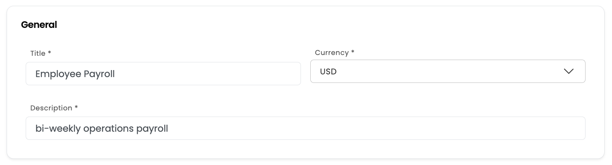Click the Title field label
612x165 pixels.
(38, 53)
